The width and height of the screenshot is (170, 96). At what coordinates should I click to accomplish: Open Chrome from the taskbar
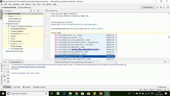76,94
